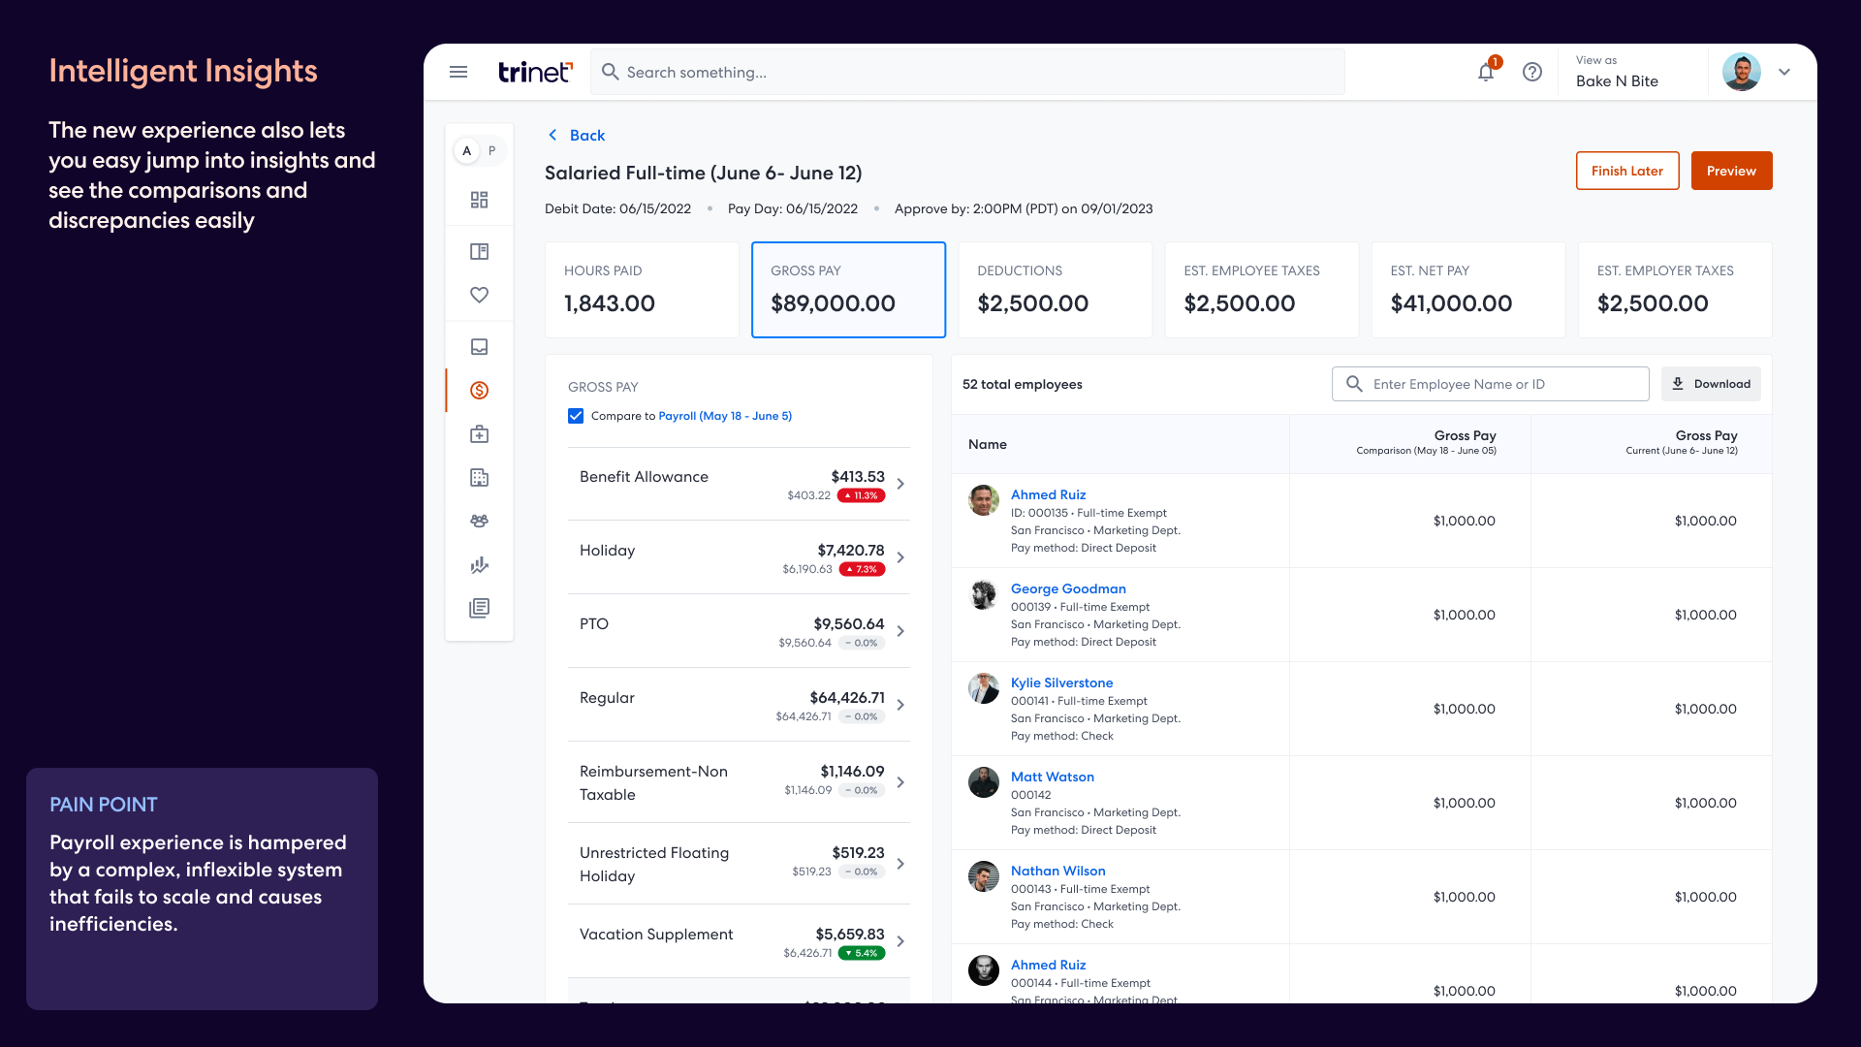The image size is (1861, 1047).
Task: Select the Gross Pay summary card
Action: pos(848,289)
